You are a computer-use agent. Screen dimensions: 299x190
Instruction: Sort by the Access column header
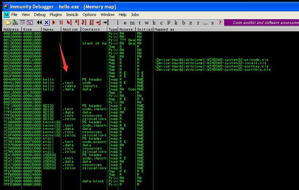coord(127,29)
